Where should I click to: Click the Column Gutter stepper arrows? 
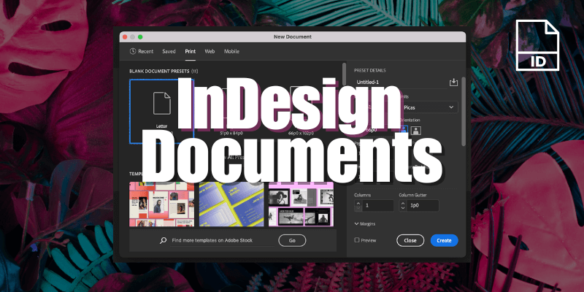[x=403, y=206]
